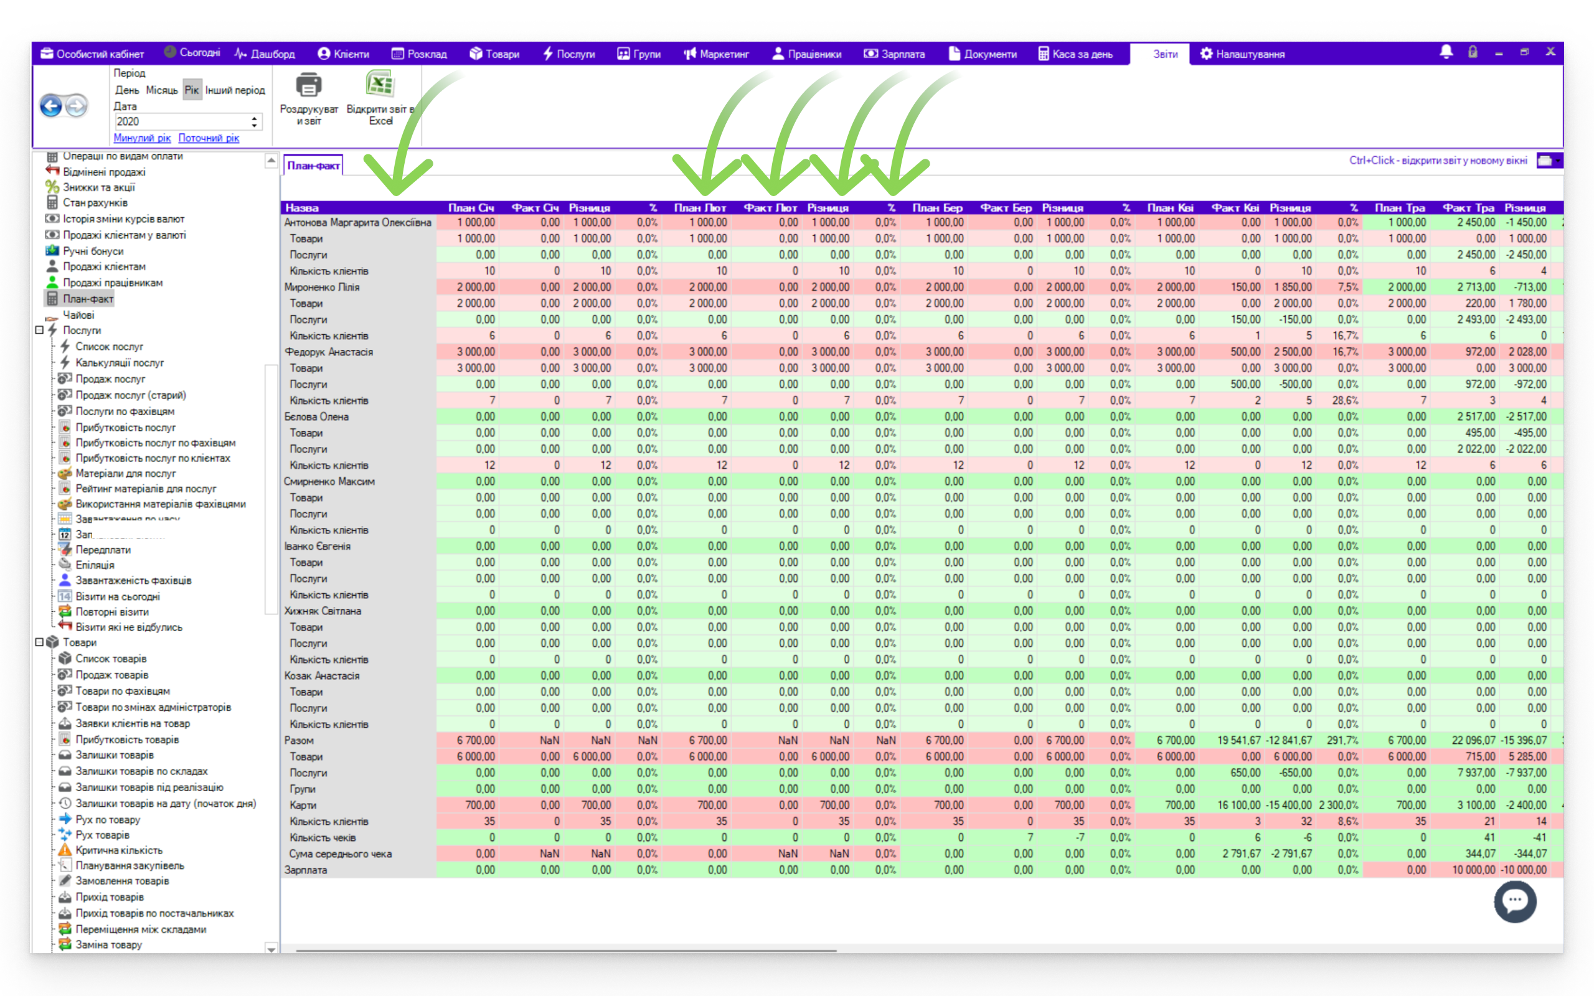This screenshot has height=996, width=1594.
Task: Open Каса за день section
Action: coord(1075,54)
